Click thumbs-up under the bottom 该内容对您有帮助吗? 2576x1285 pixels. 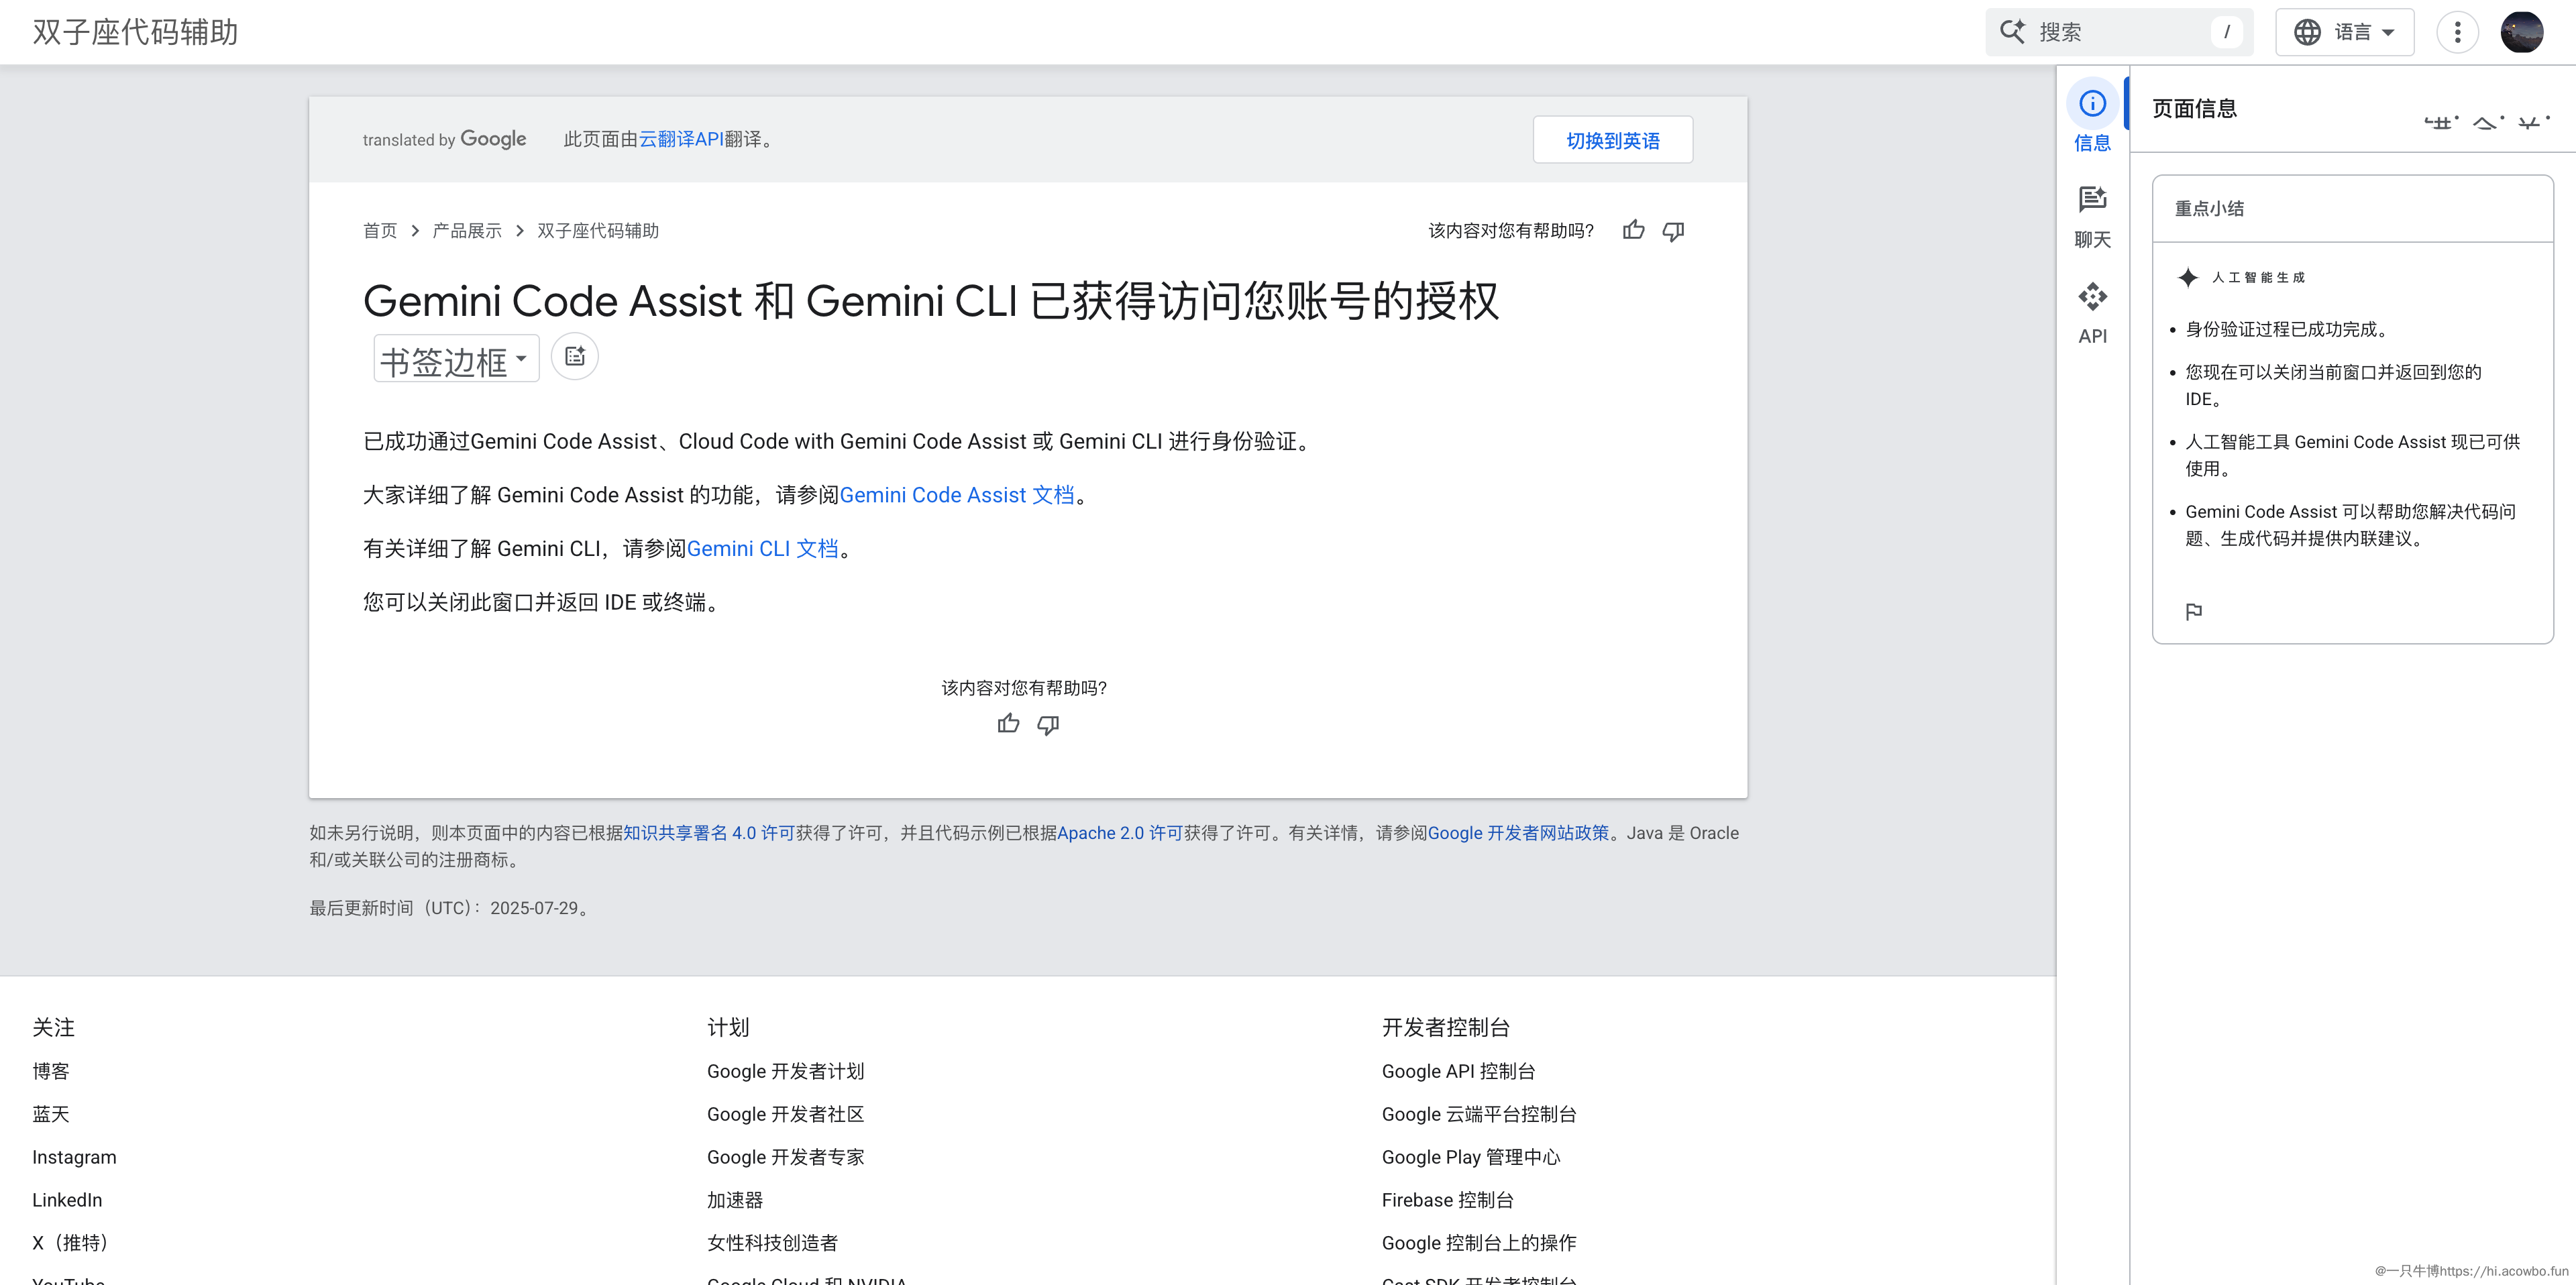(x=1008, y=724)
